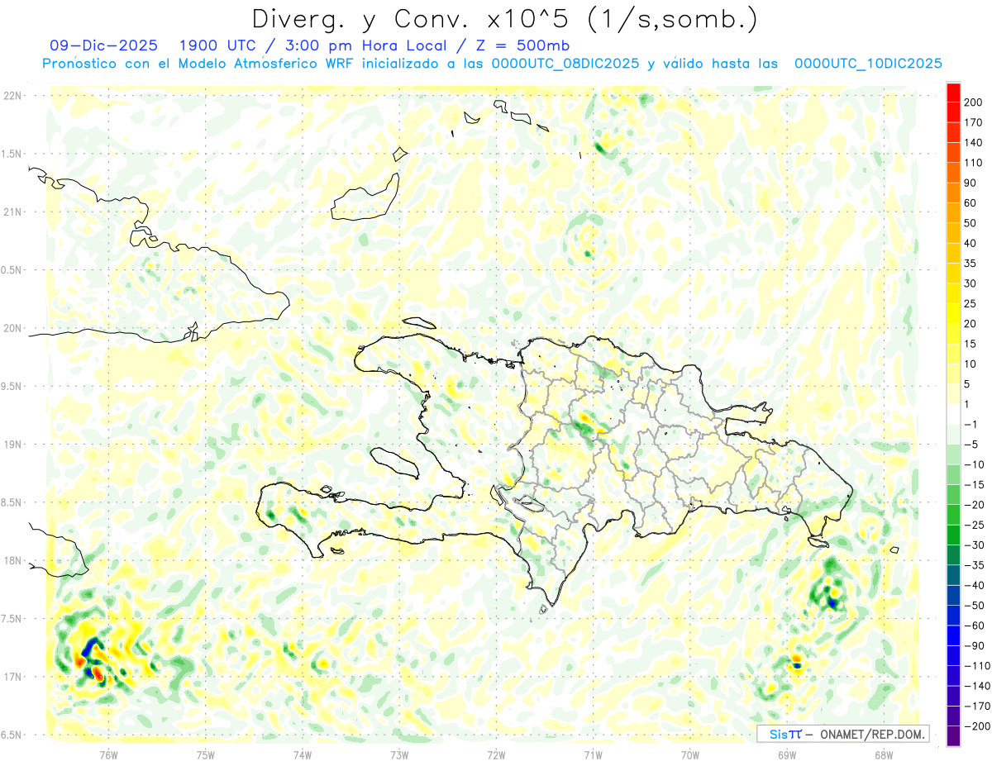Click the '19N' latitude label
Image resolution: width=992 pixels, height=766 pixels.
point(12,444)
